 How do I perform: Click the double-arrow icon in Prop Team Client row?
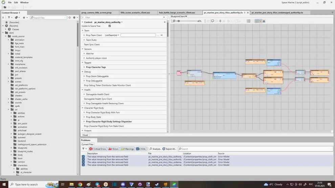pos(162,35)
